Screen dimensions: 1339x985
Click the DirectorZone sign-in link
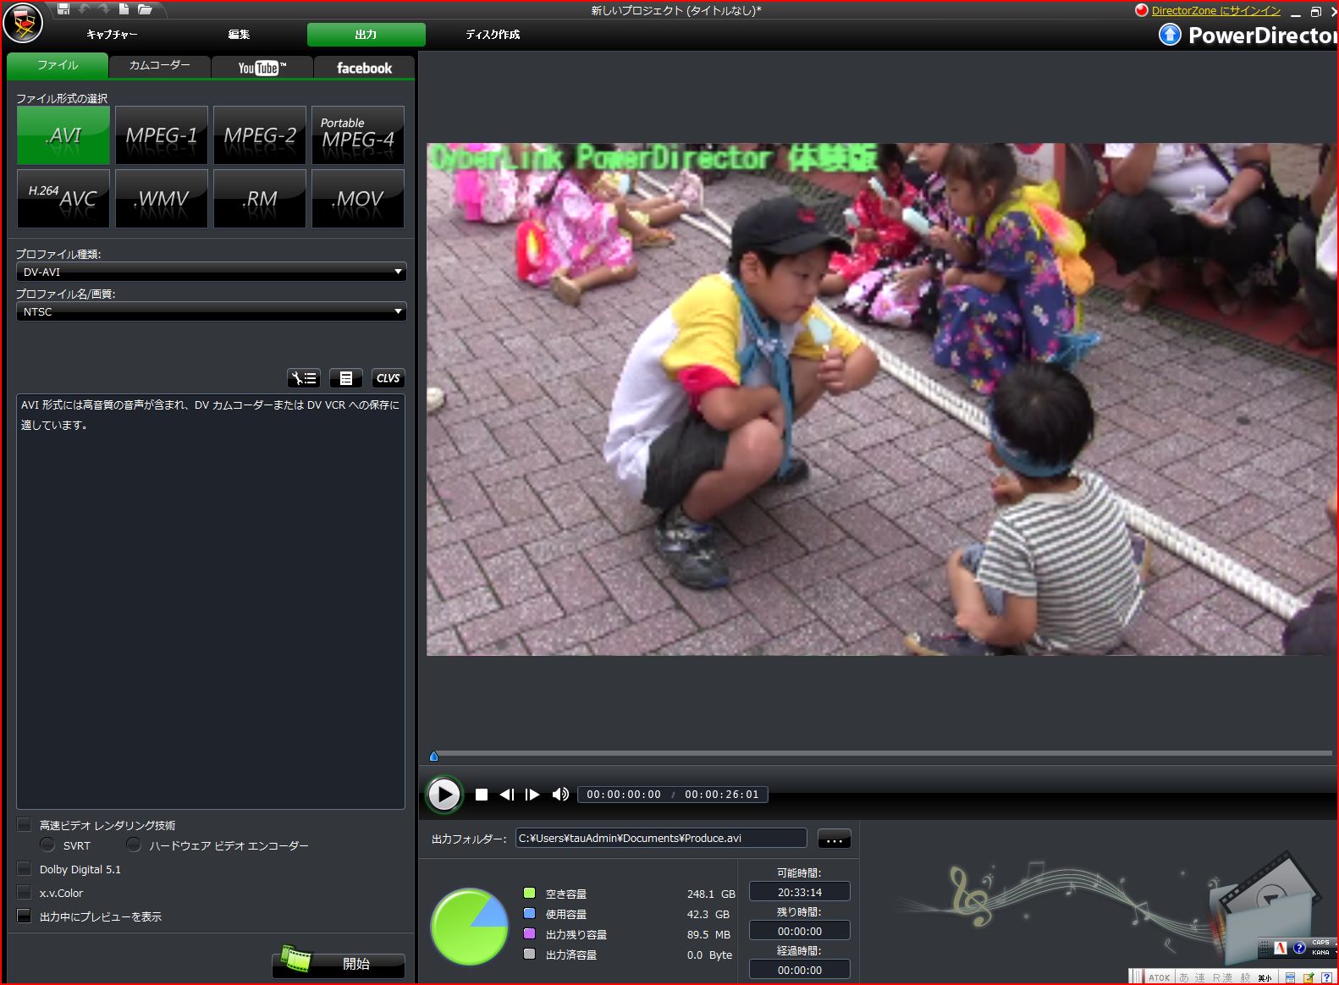[x=1215, y=10]
